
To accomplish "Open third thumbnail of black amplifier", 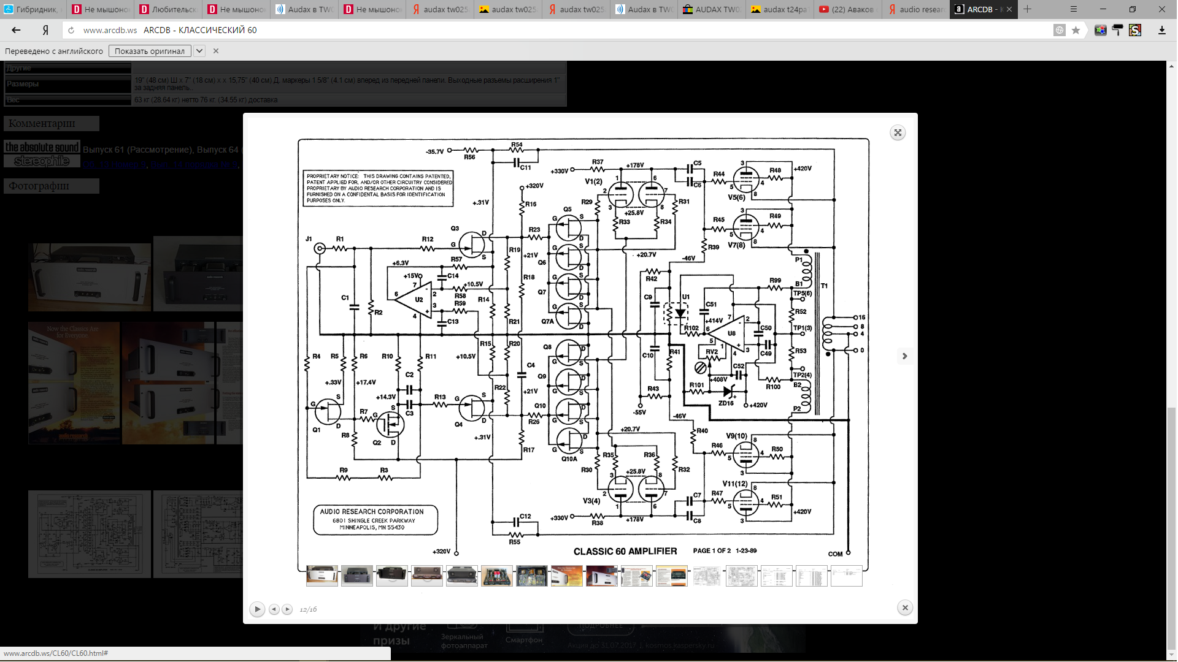I will click(x=392, y=576).
